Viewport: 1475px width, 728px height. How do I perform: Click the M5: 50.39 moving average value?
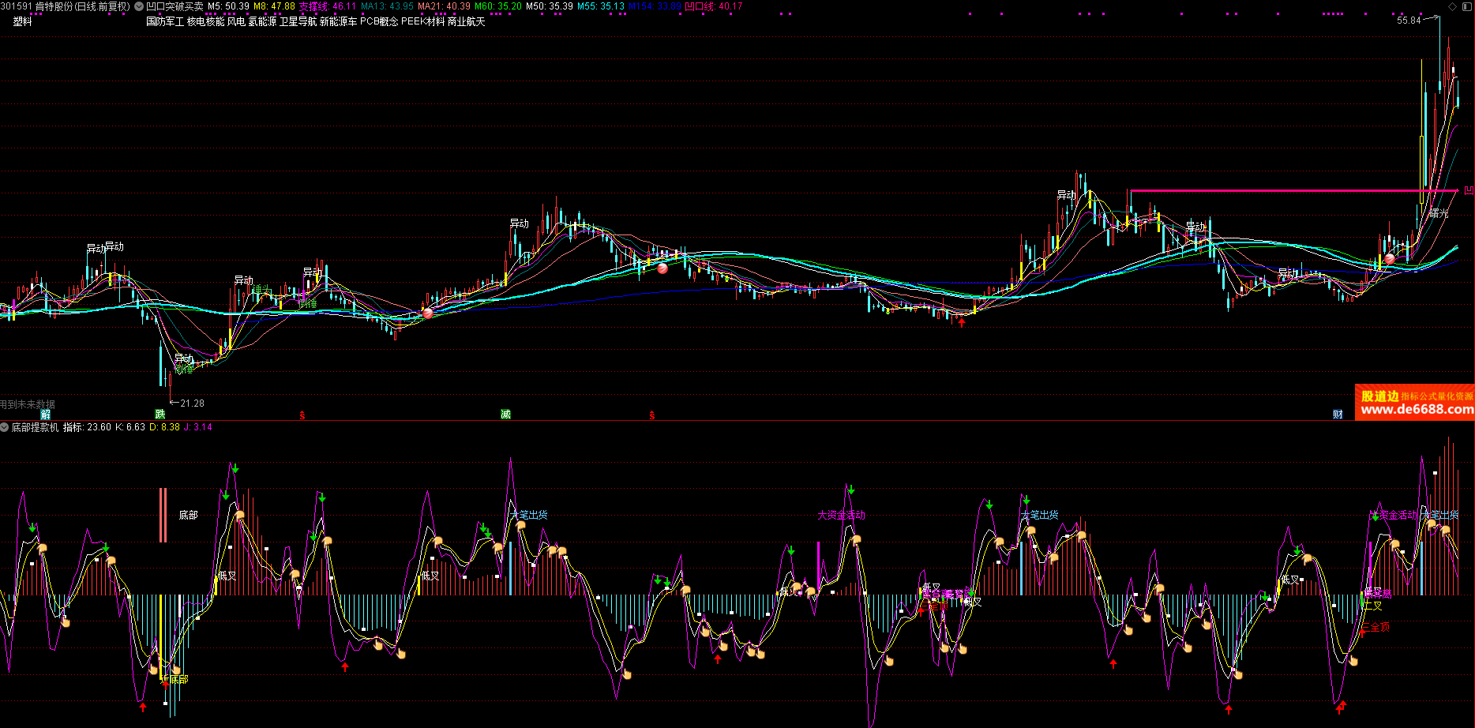pos(229,6)
